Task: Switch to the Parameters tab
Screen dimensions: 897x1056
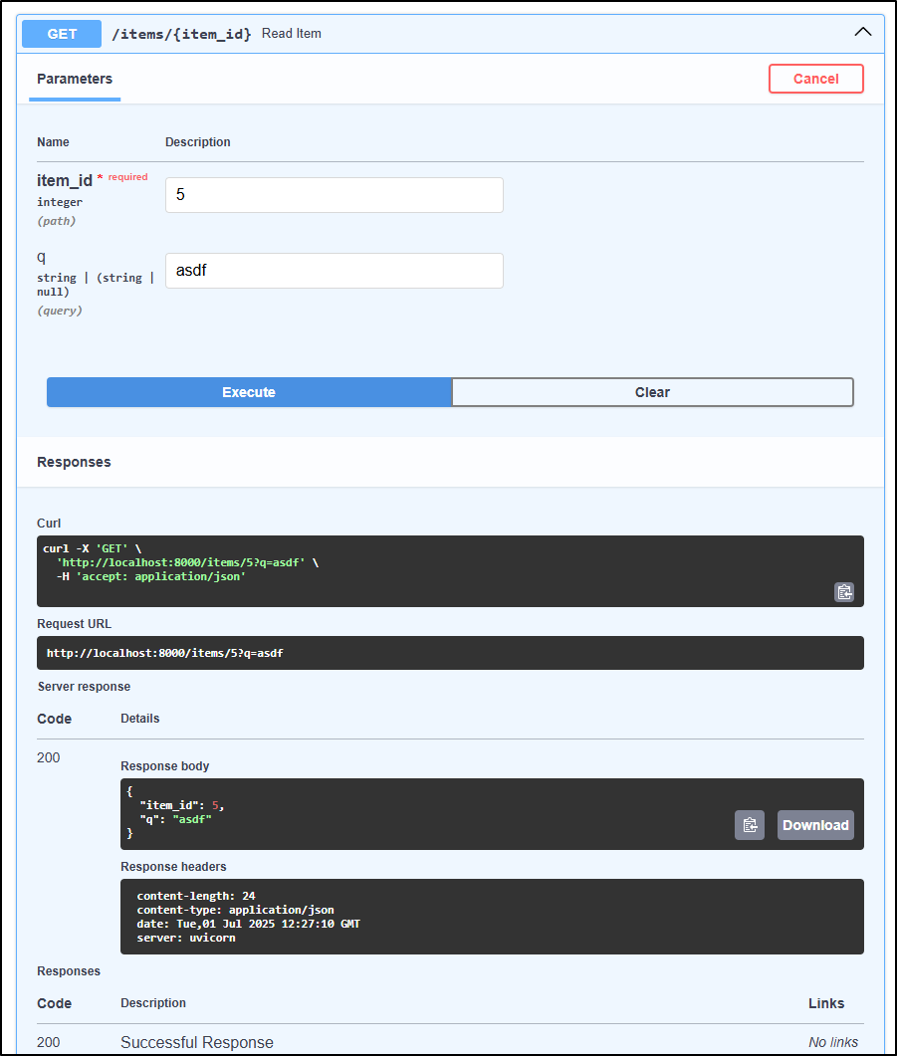Action: point(74,79)
